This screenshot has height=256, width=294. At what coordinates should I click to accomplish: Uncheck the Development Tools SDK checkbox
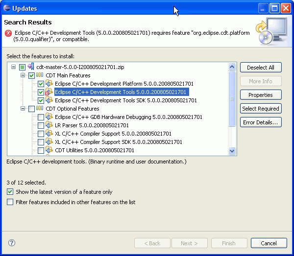click(41, 100)
